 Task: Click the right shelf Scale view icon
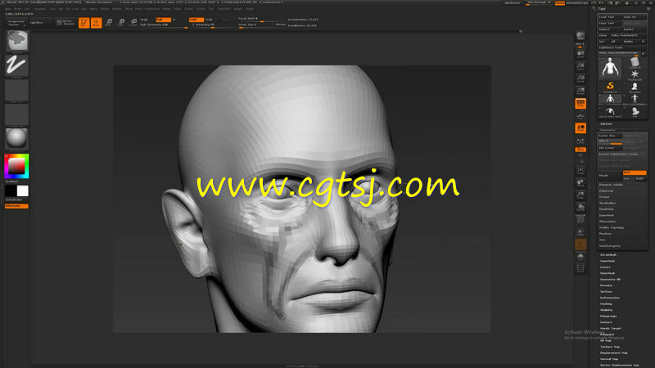point(580,195)
